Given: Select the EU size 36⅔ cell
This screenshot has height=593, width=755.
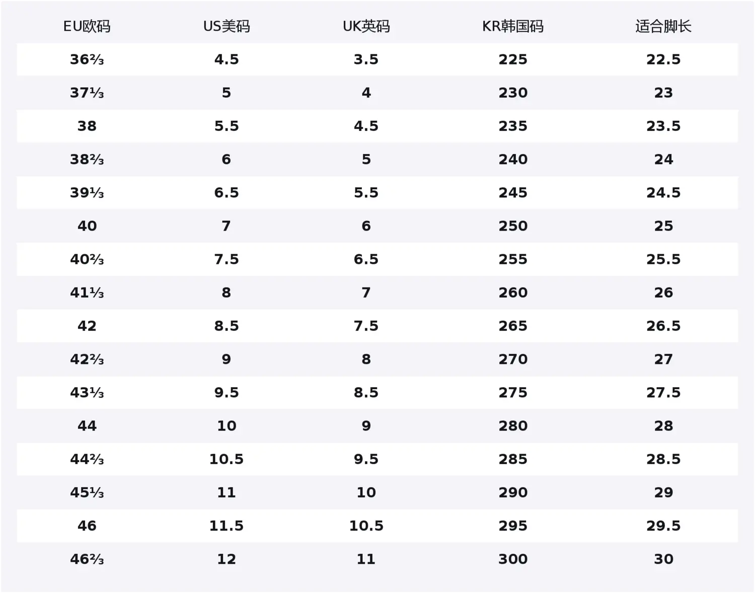Looking at the screenshot, I should 87,59.
